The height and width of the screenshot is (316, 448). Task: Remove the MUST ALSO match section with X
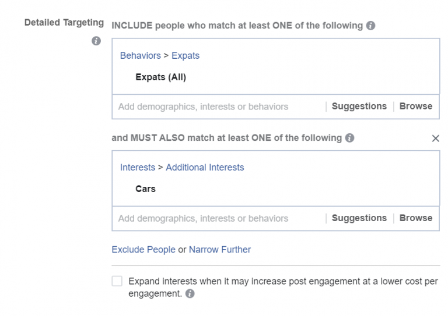[435, 139]
